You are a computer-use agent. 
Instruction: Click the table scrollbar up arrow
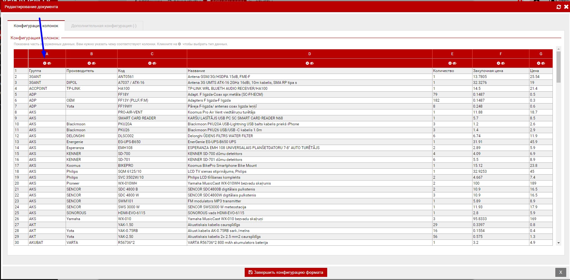tap(558, 49)
